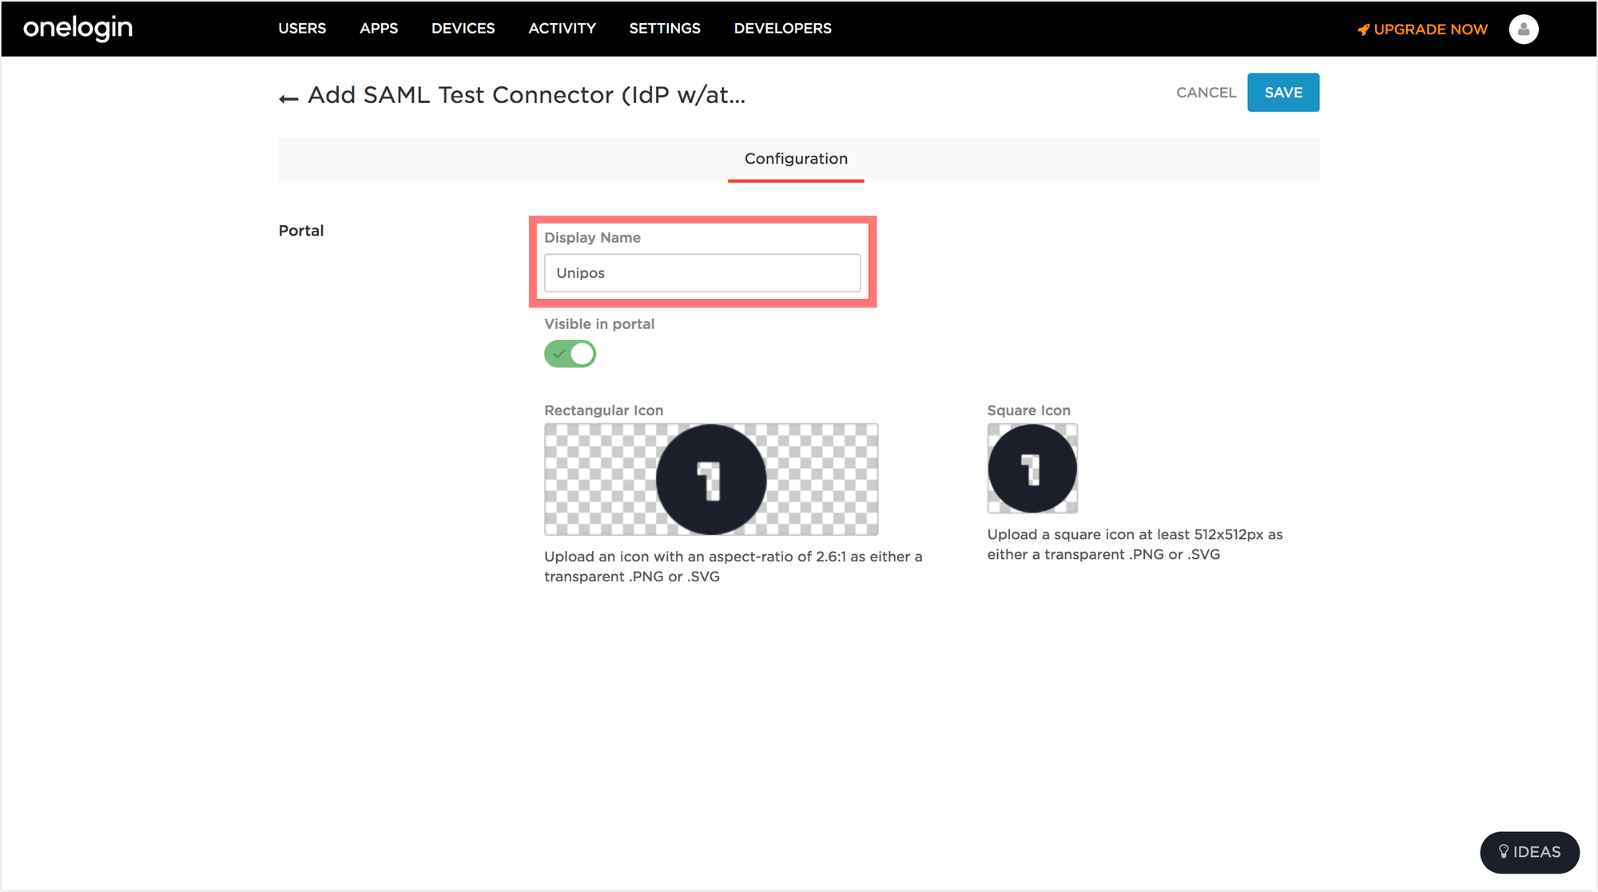
Task: Open the Apps menu
Action: (x=379, y=29)
